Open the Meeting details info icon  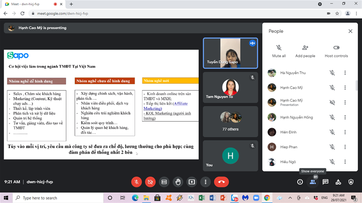300,182
